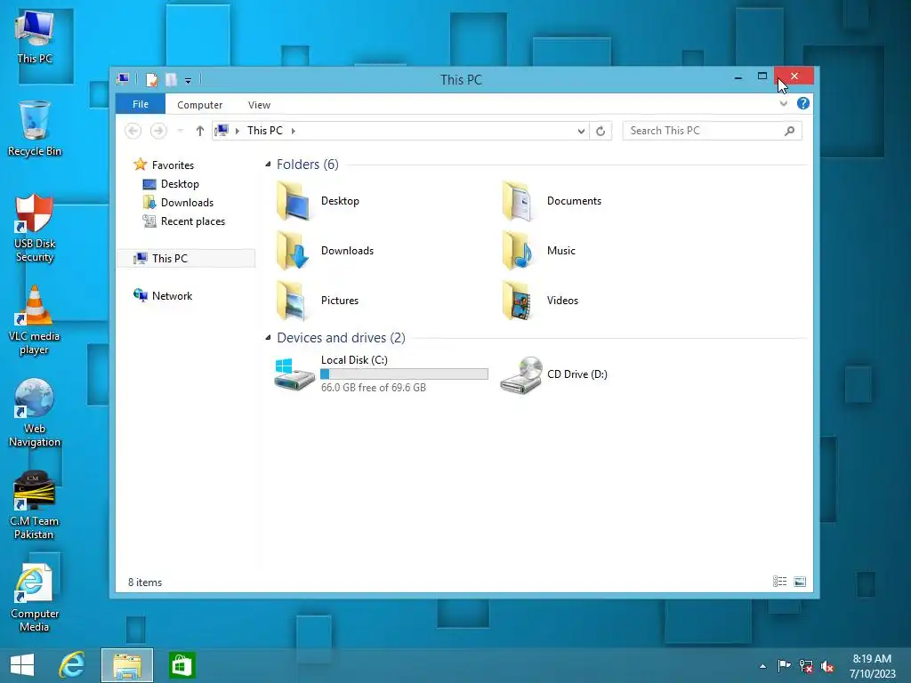Open the Windows Store taskbar icon

(181, 665)
